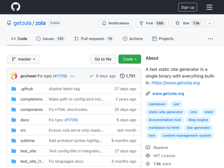The height and width of the screenshot is (168, 224).
Task: Select the tera topic tag
Action: click(152, 135)
